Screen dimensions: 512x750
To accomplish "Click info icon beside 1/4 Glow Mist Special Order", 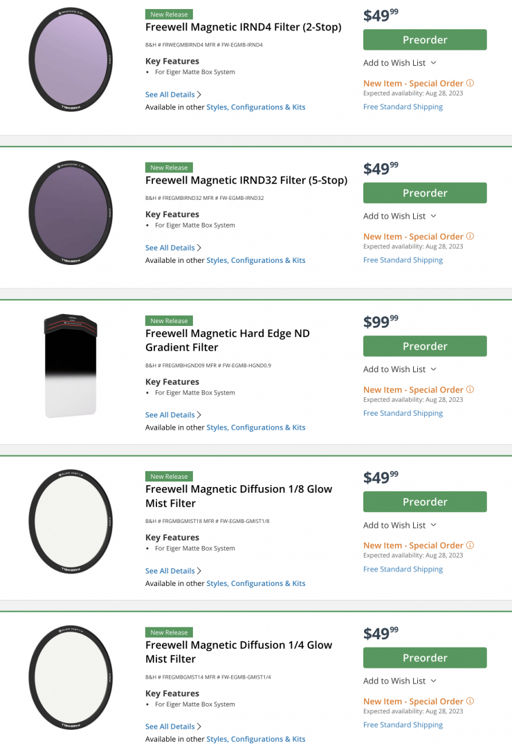I will coord(470,702).
